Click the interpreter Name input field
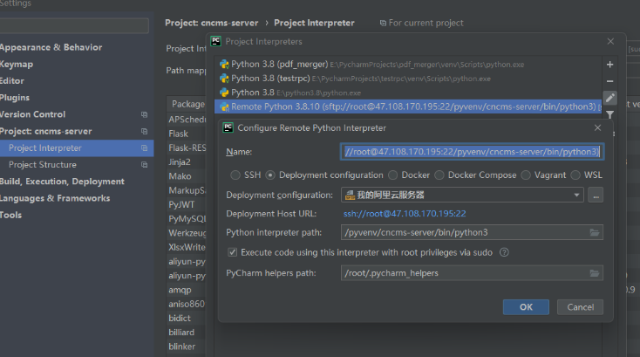This screenshot has width=640, height=357. click(x=472, y=152)
